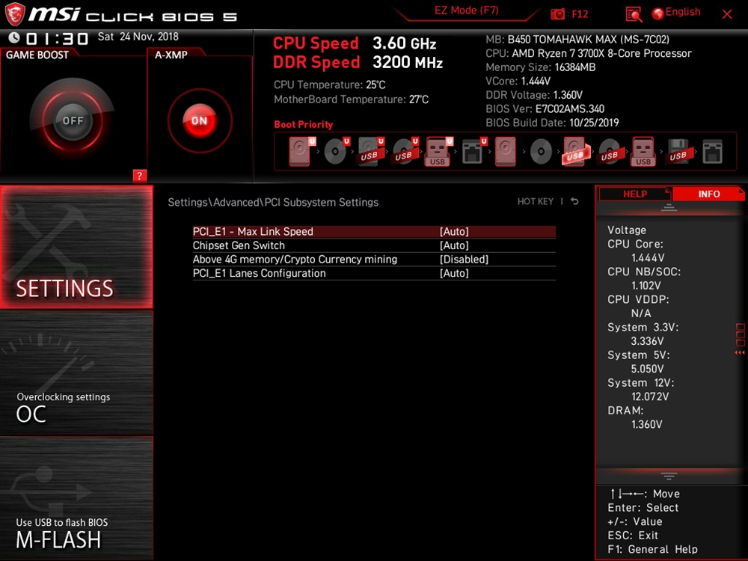
Task: Click the System 12V 12.072V value
Action: (x=650, y=396)
